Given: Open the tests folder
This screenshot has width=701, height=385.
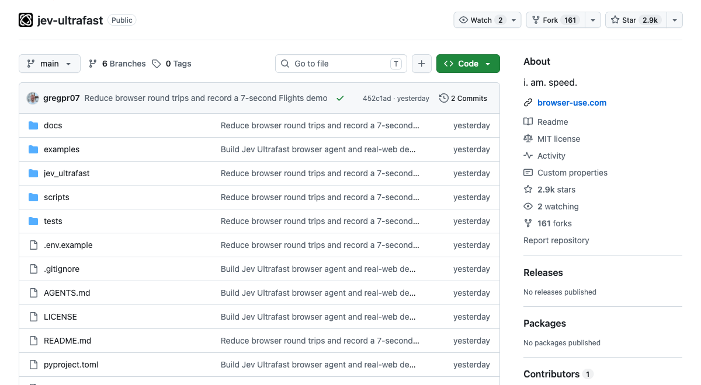Looking at the screenshot, I should (x=53, y=221).
